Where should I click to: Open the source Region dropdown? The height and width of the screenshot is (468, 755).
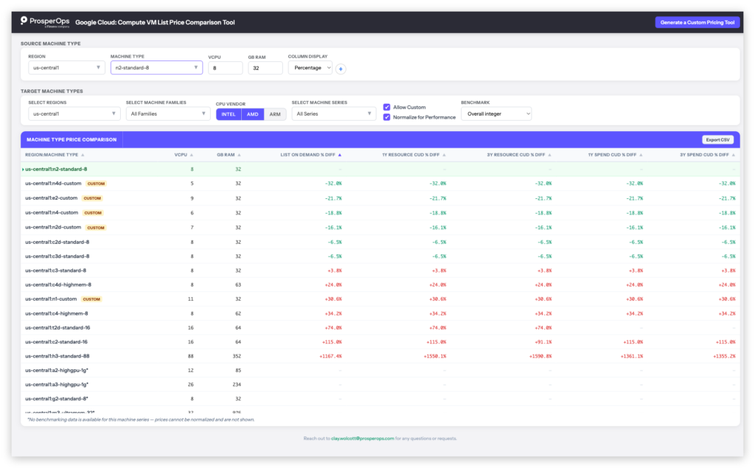click(x=66, y=68)
